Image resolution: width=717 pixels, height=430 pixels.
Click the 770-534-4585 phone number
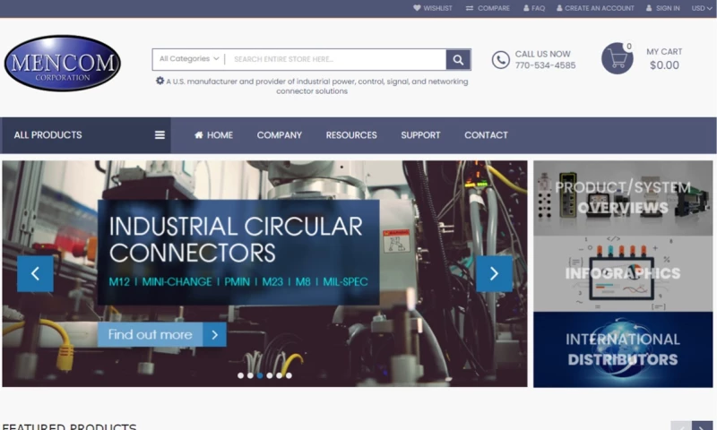click(545, 65)
